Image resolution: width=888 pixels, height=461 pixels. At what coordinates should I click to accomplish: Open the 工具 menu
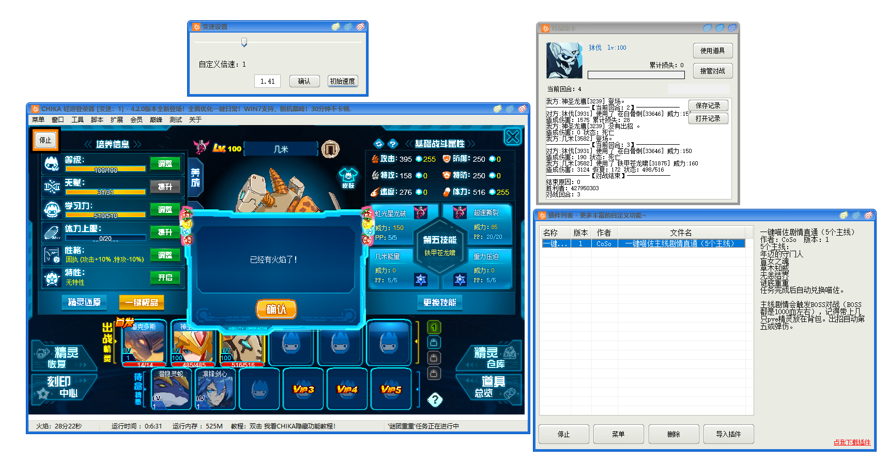tap(78, 119)
